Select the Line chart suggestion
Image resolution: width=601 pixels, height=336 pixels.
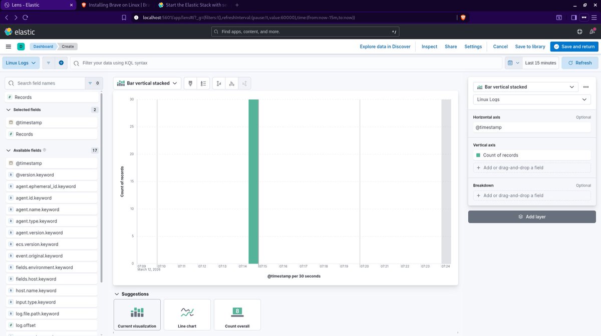coord(187,315)
